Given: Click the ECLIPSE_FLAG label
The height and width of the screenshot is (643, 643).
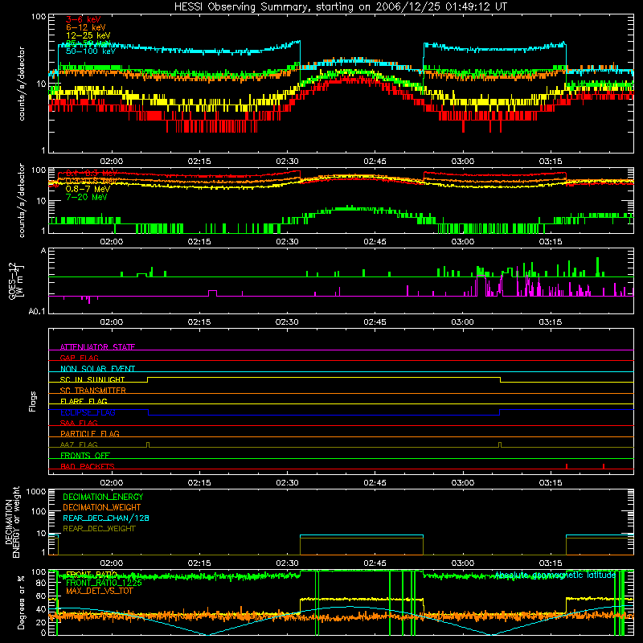Looking at the screenshot, I should [x=88, y=412].
